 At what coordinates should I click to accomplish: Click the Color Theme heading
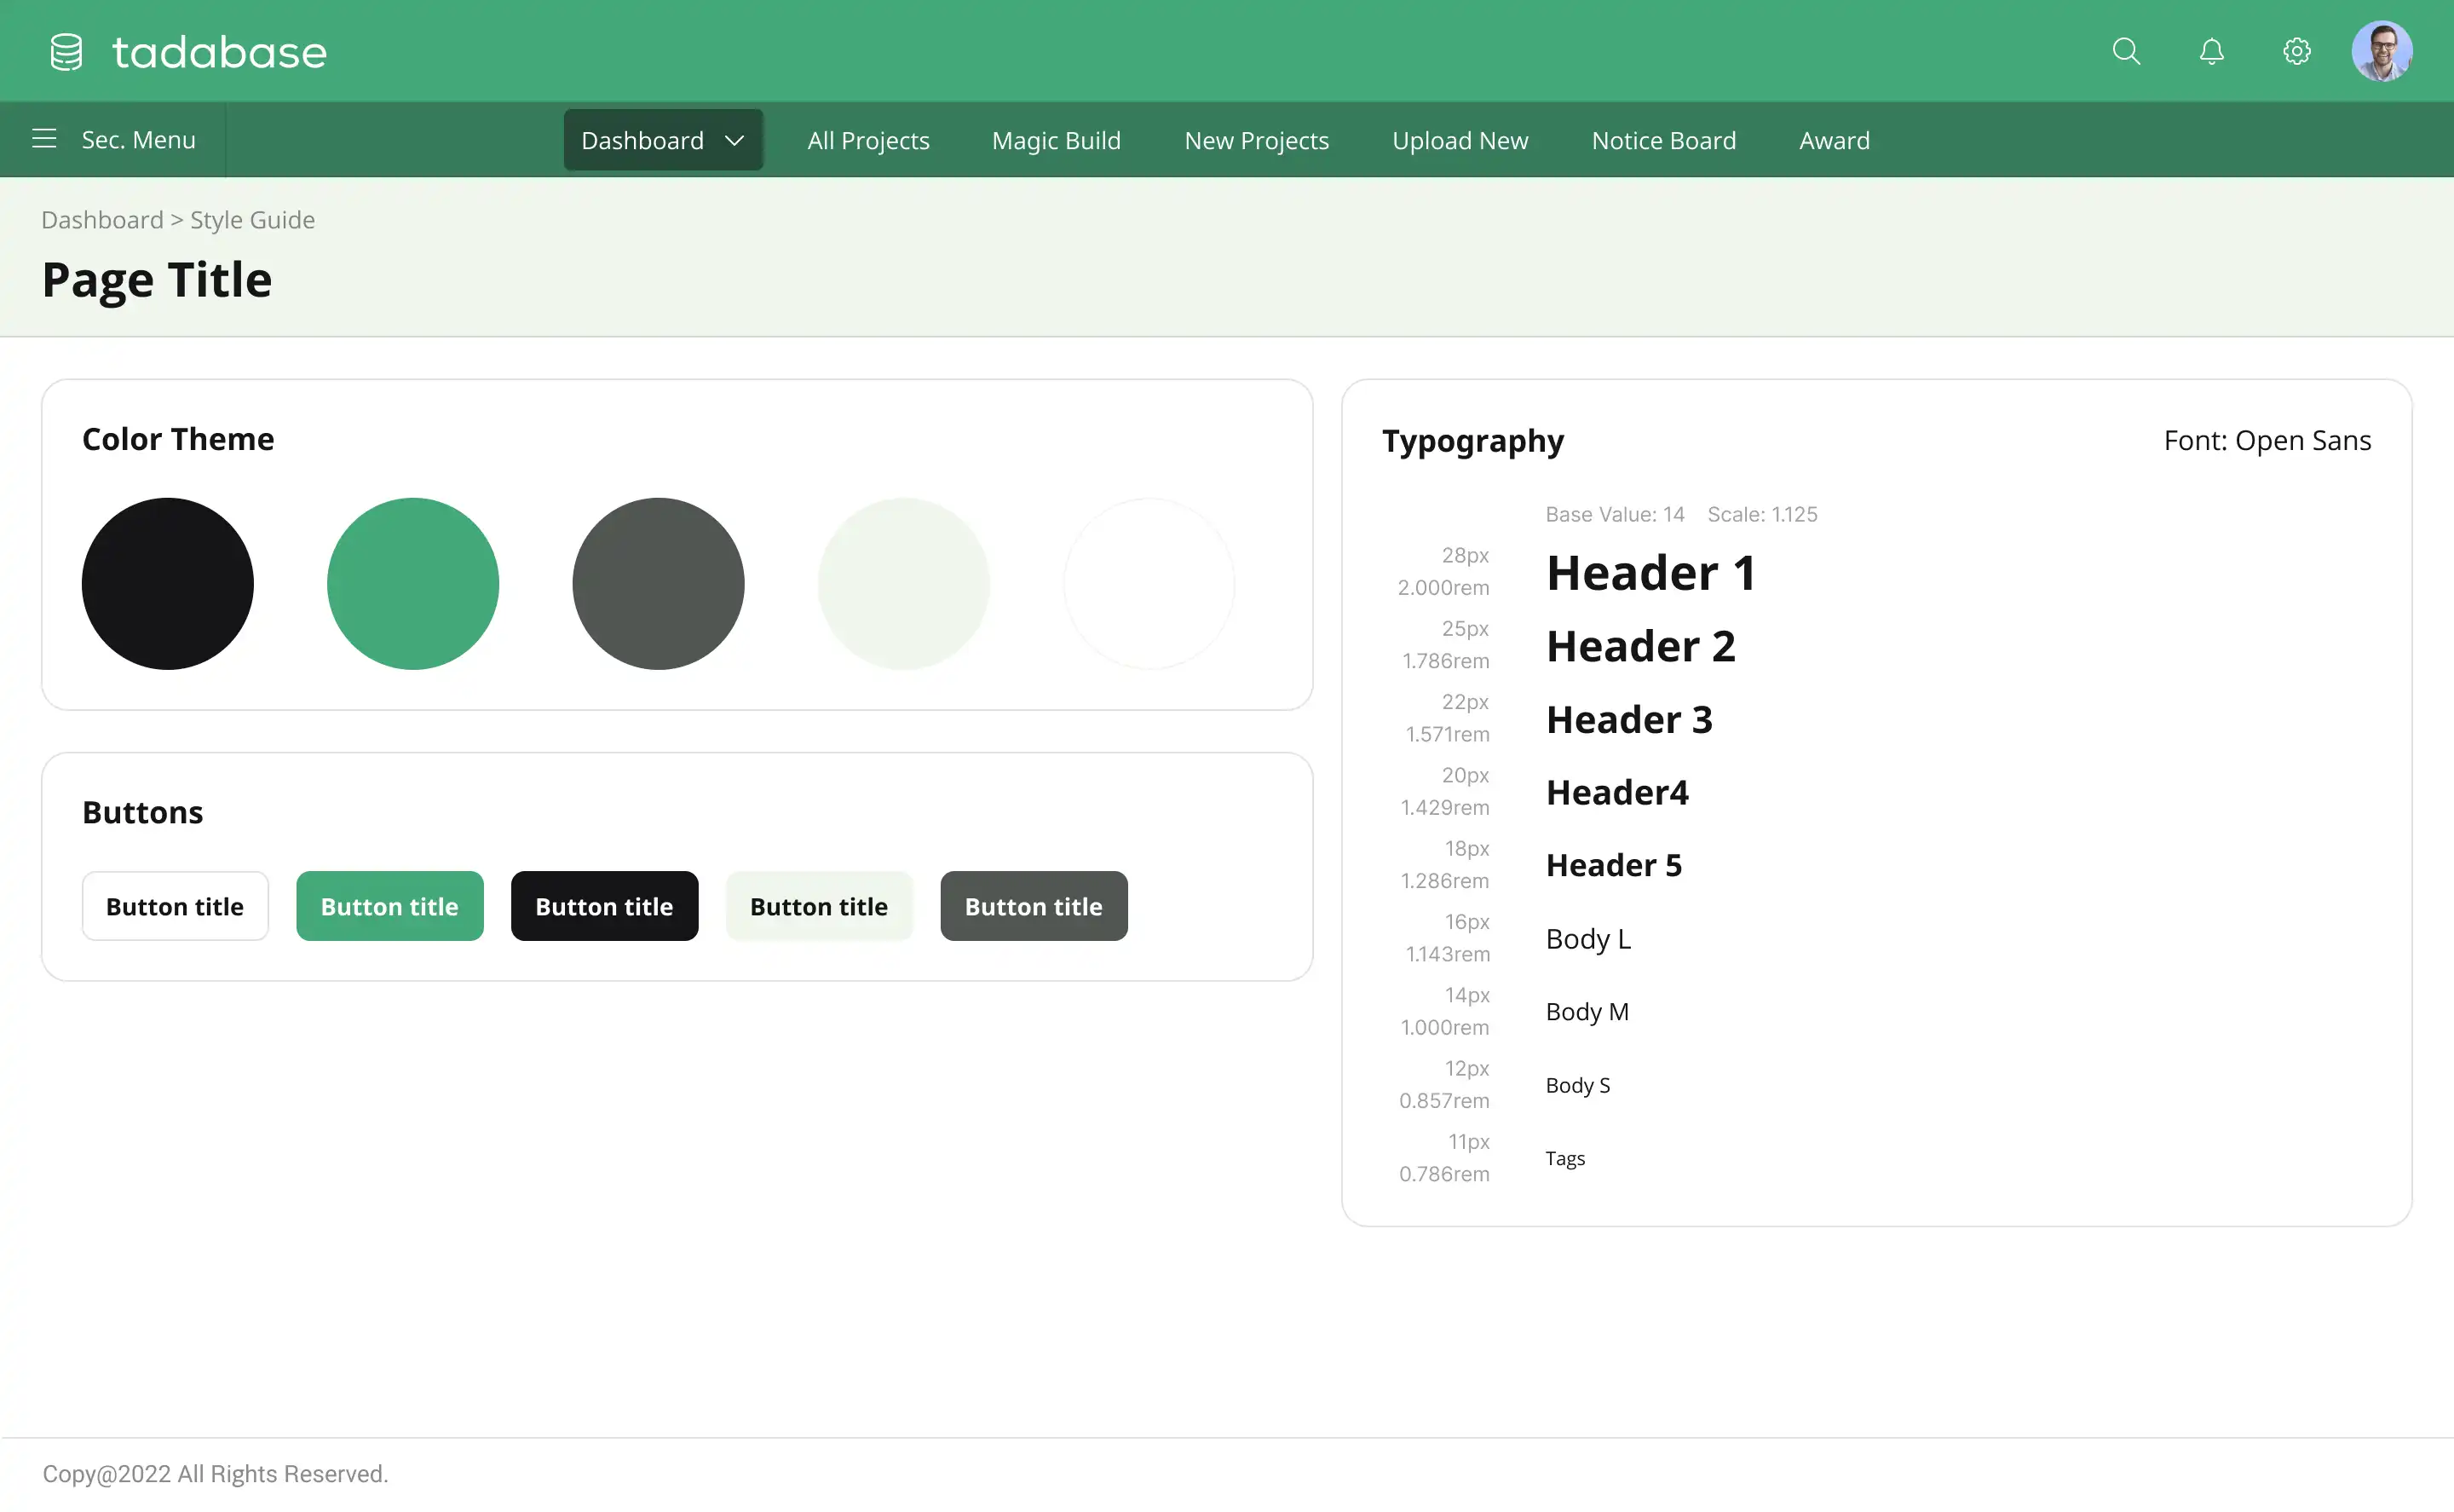(x=178, y=439)
